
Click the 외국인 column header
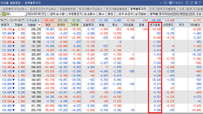pos(61,25)
